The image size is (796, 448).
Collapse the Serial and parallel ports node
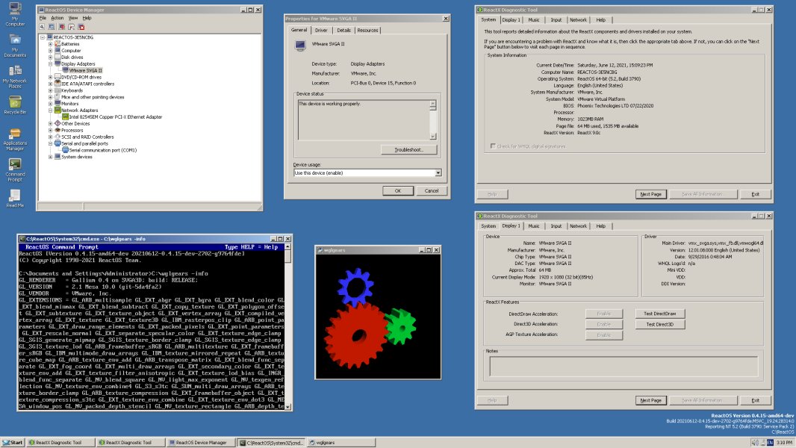50,143
